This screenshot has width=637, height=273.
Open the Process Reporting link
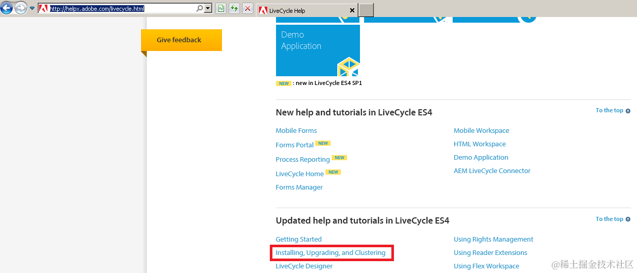[303, 160]
